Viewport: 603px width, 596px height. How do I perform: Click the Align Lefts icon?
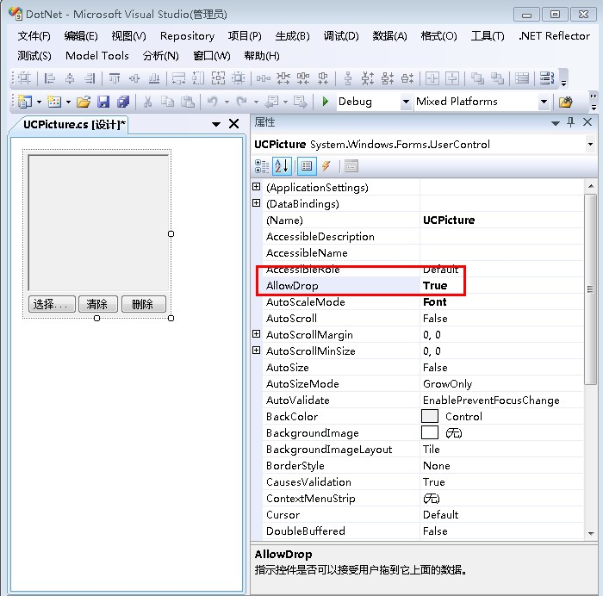[x=49, y=78]
